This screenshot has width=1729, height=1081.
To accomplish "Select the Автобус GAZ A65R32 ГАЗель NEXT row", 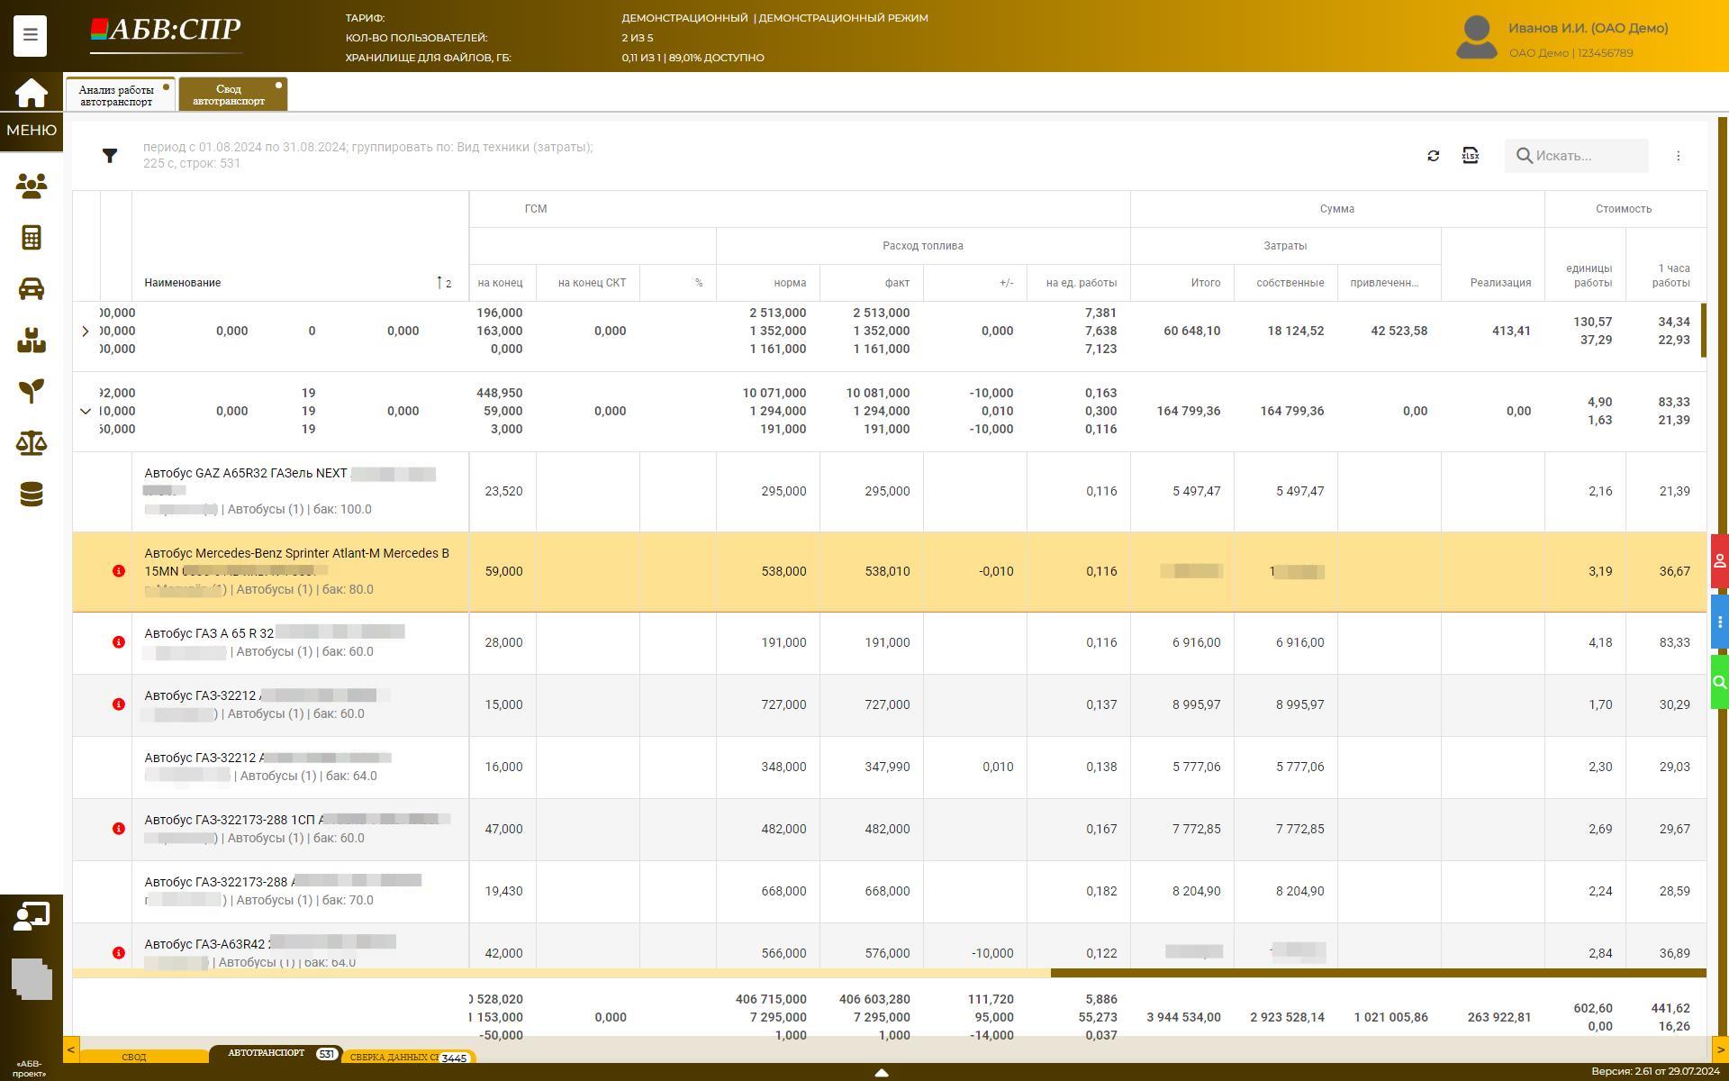I will click(890, 492).
